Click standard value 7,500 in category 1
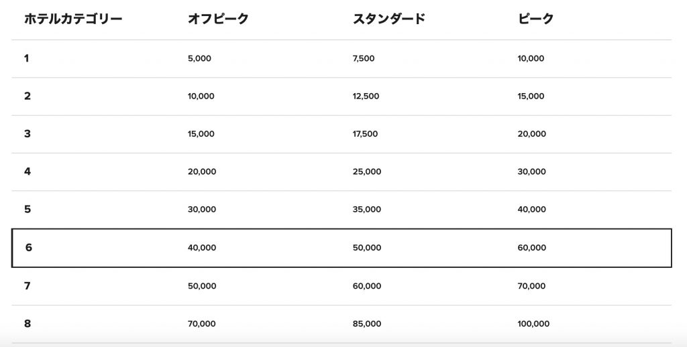687x347 pixels. 364,59
